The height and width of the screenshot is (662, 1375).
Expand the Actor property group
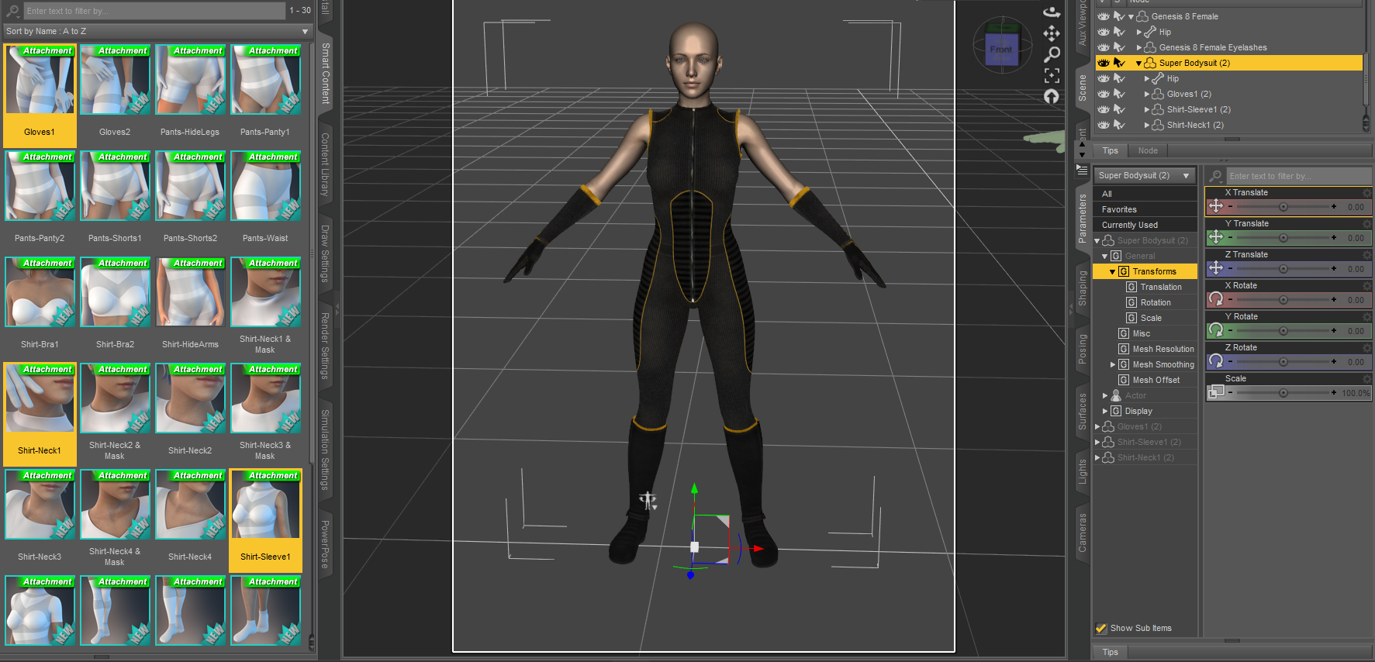tap(1105, 395)
